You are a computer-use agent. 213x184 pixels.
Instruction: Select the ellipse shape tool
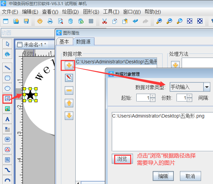pyautogui.click(x=7, y=88)
